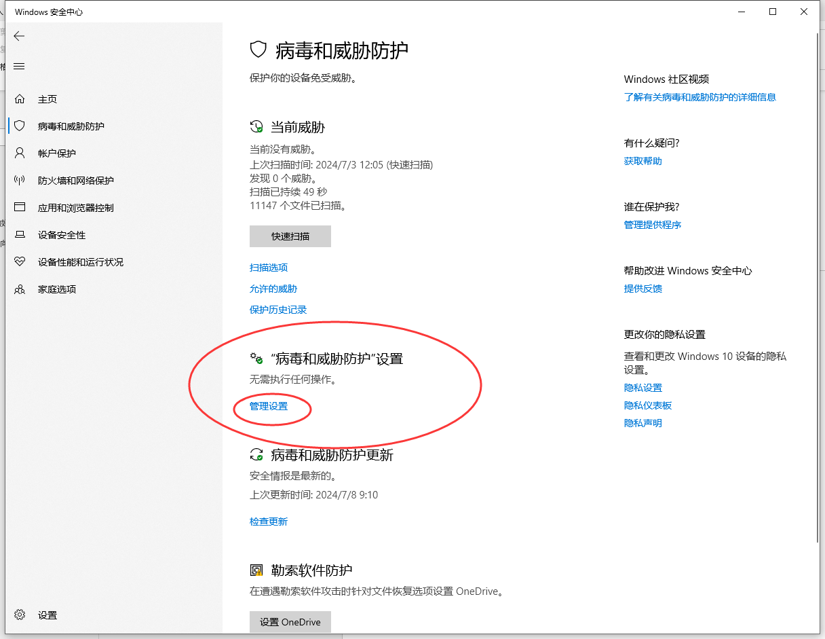Screen dimensions: 825x639
Task: Click the wireless icon for 防火墙和网络保护
Action: pos(20,181)
